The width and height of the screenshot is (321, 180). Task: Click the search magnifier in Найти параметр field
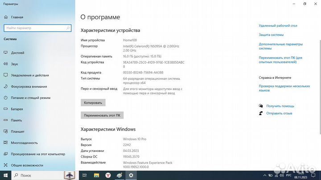(x=68, y=28)
